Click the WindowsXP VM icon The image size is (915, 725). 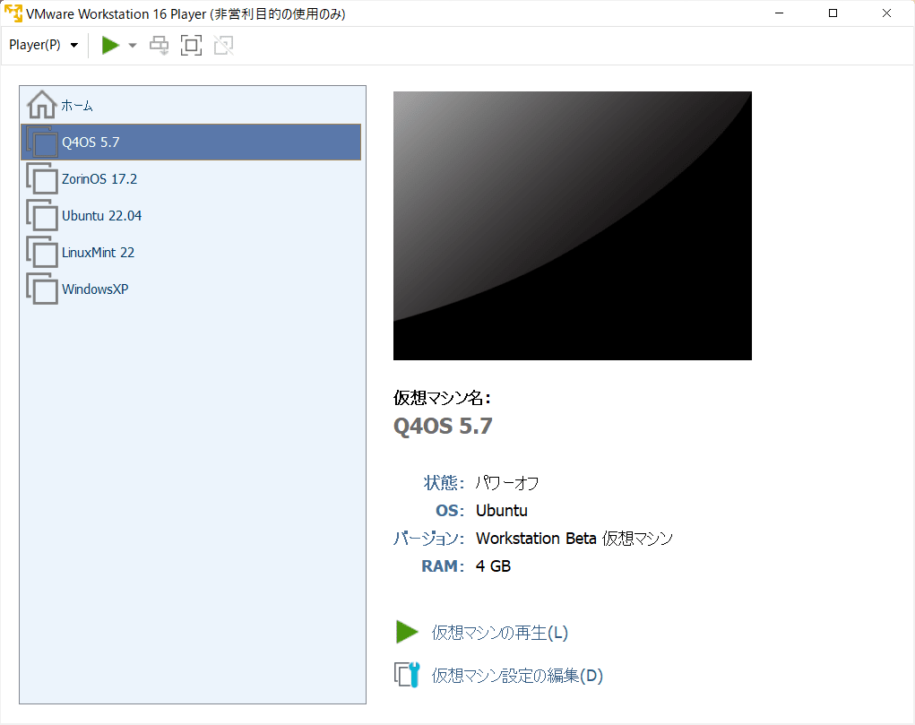42,289
